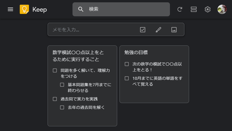Focus the 検索 search field
232x131 pixels.
[x=121, y=9]
